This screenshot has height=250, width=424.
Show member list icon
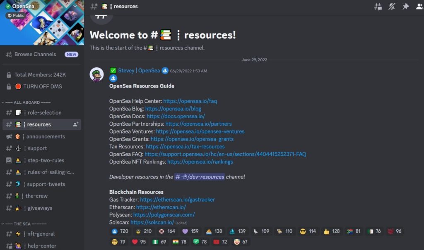[x=419, y=7]
